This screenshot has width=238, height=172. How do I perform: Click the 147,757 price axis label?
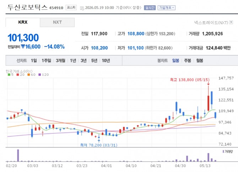coord(226,78)
